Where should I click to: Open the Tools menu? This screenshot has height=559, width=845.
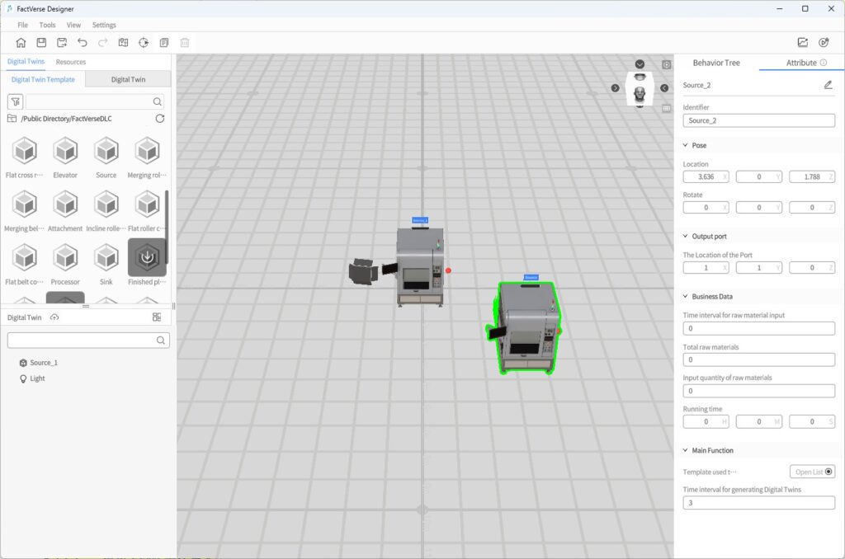point(47,25)
